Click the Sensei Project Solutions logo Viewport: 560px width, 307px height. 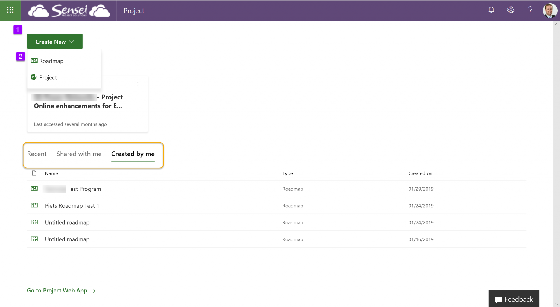coord(69,10)
